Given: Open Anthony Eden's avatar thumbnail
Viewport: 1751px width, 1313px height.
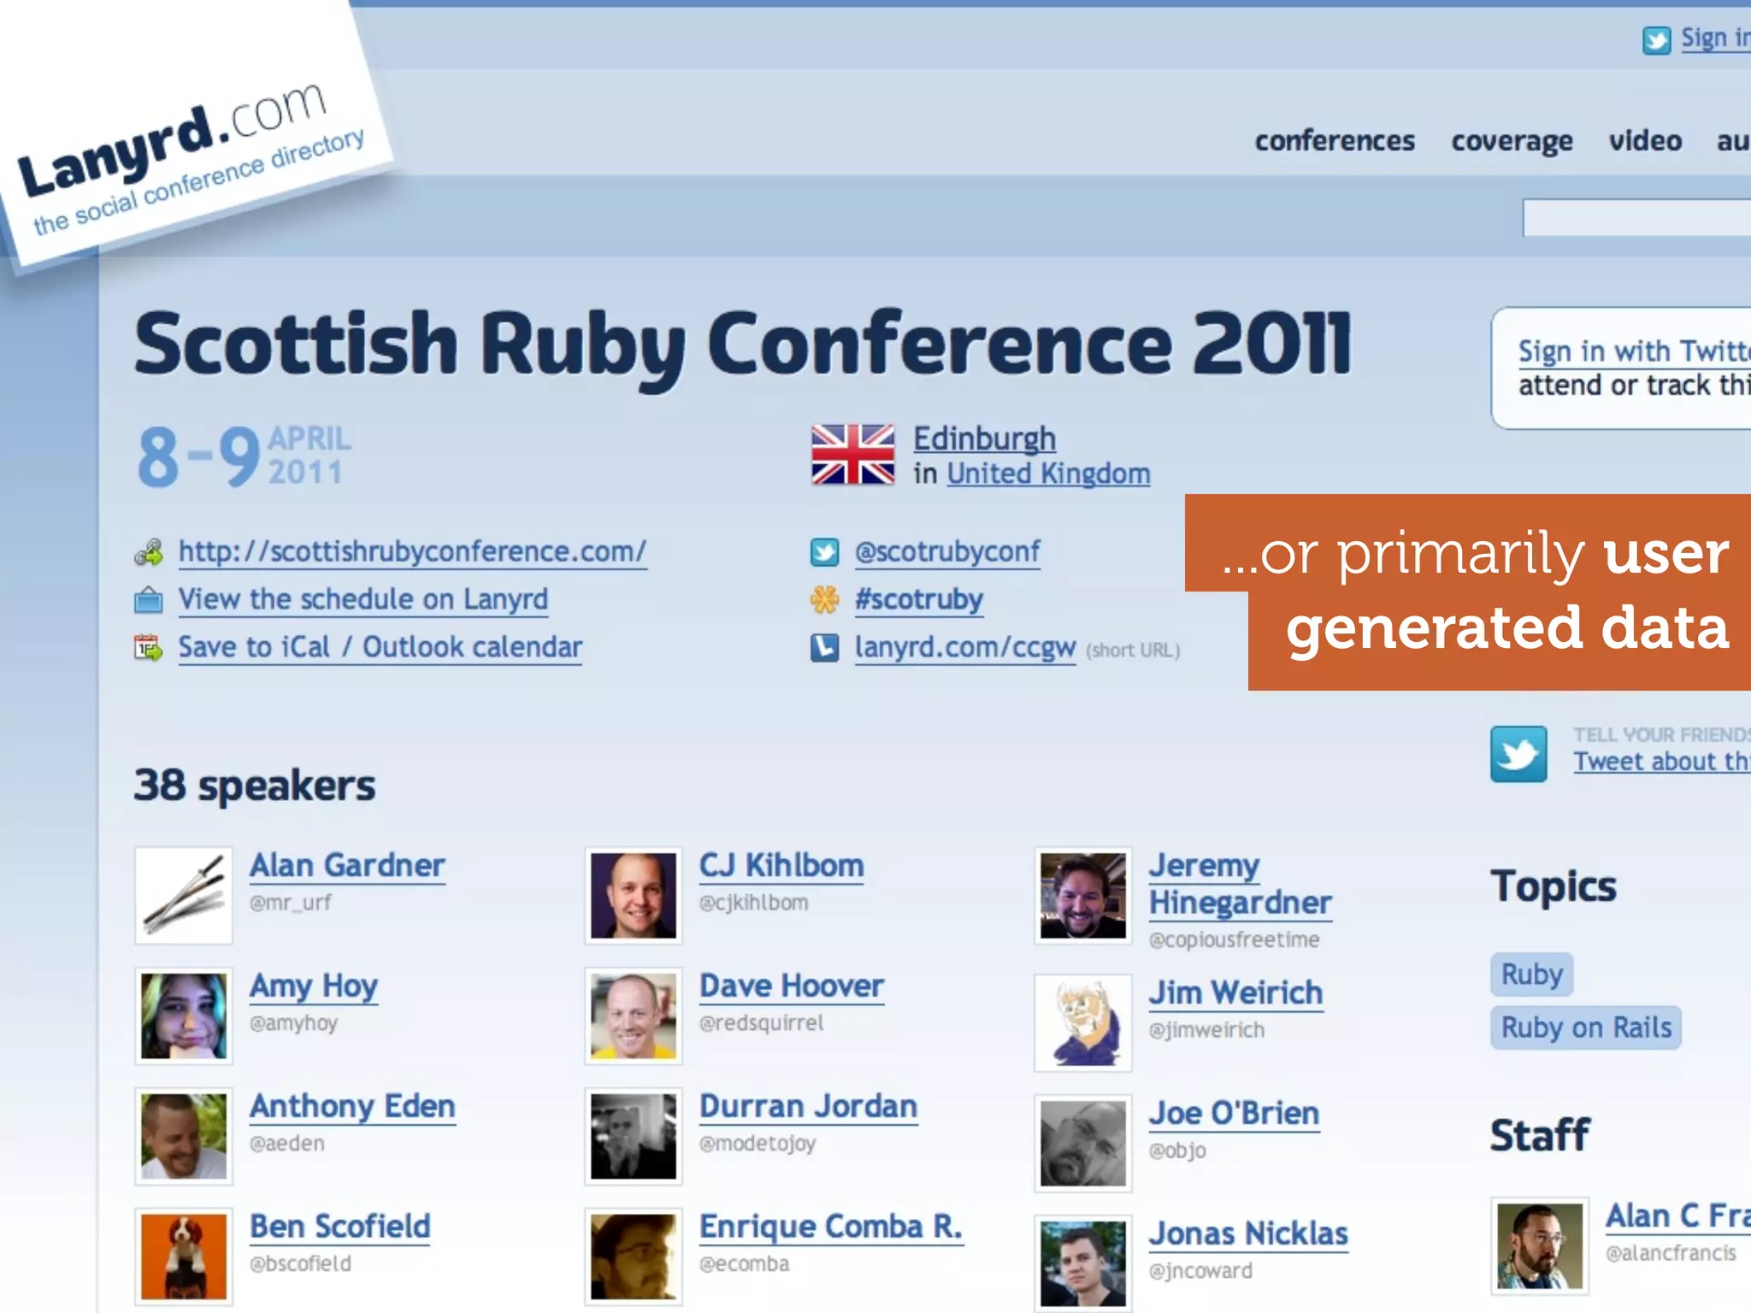Looking at the screenshot, I should 184,1136.
